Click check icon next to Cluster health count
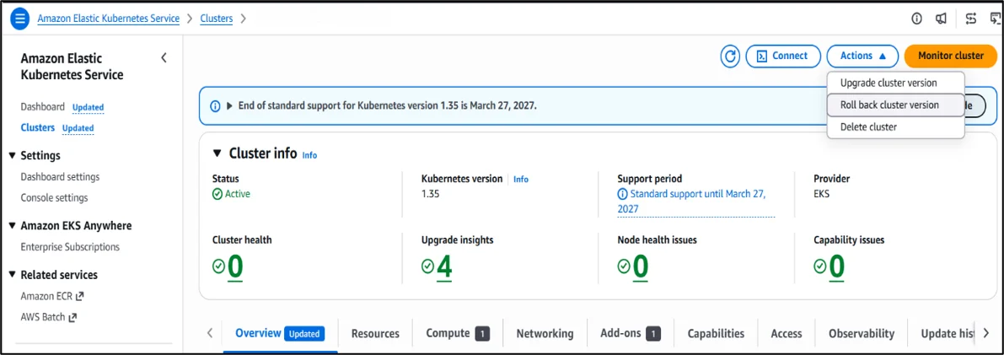The image size is (1004, 355). point(218,266)
